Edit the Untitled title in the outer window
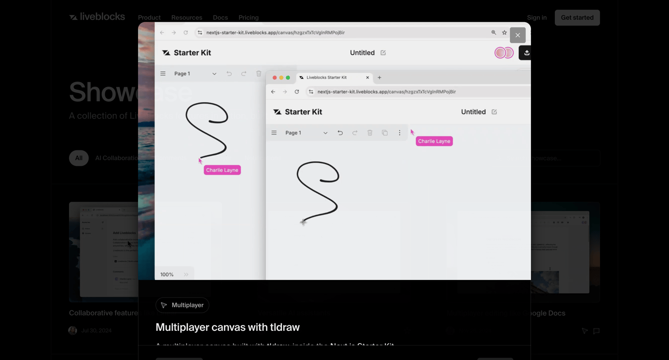 [383, 53]
